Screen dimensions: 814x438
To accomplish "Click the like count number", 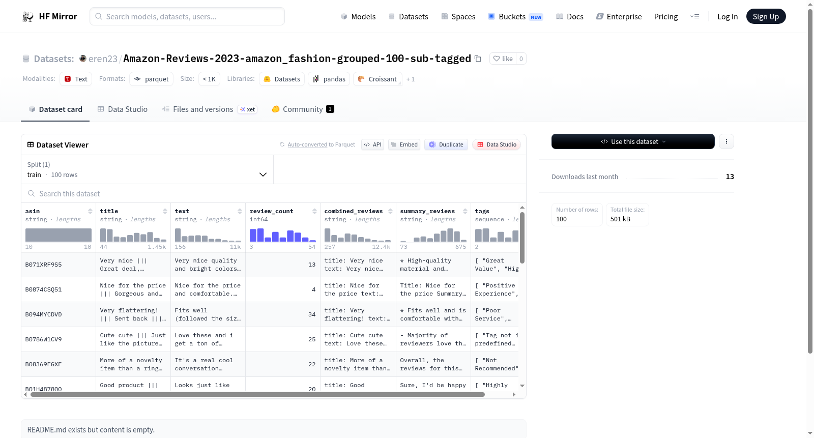I will (521, 59).
